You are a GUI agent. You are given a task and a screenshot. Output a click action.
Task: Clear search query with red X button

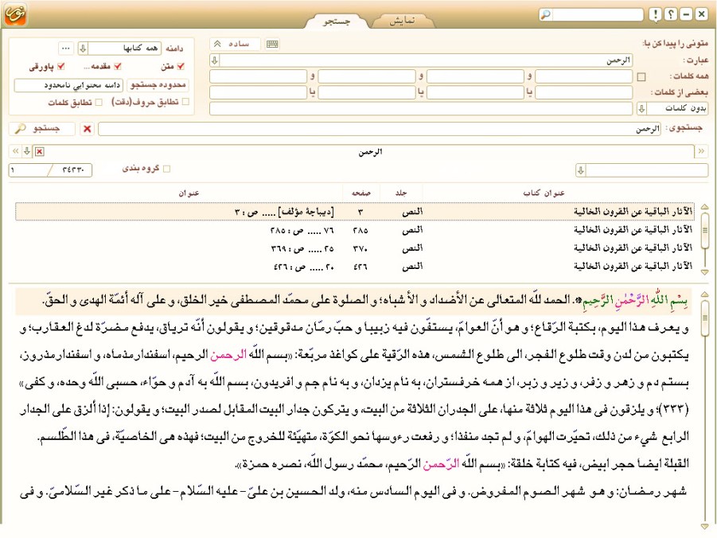(87, 129)
